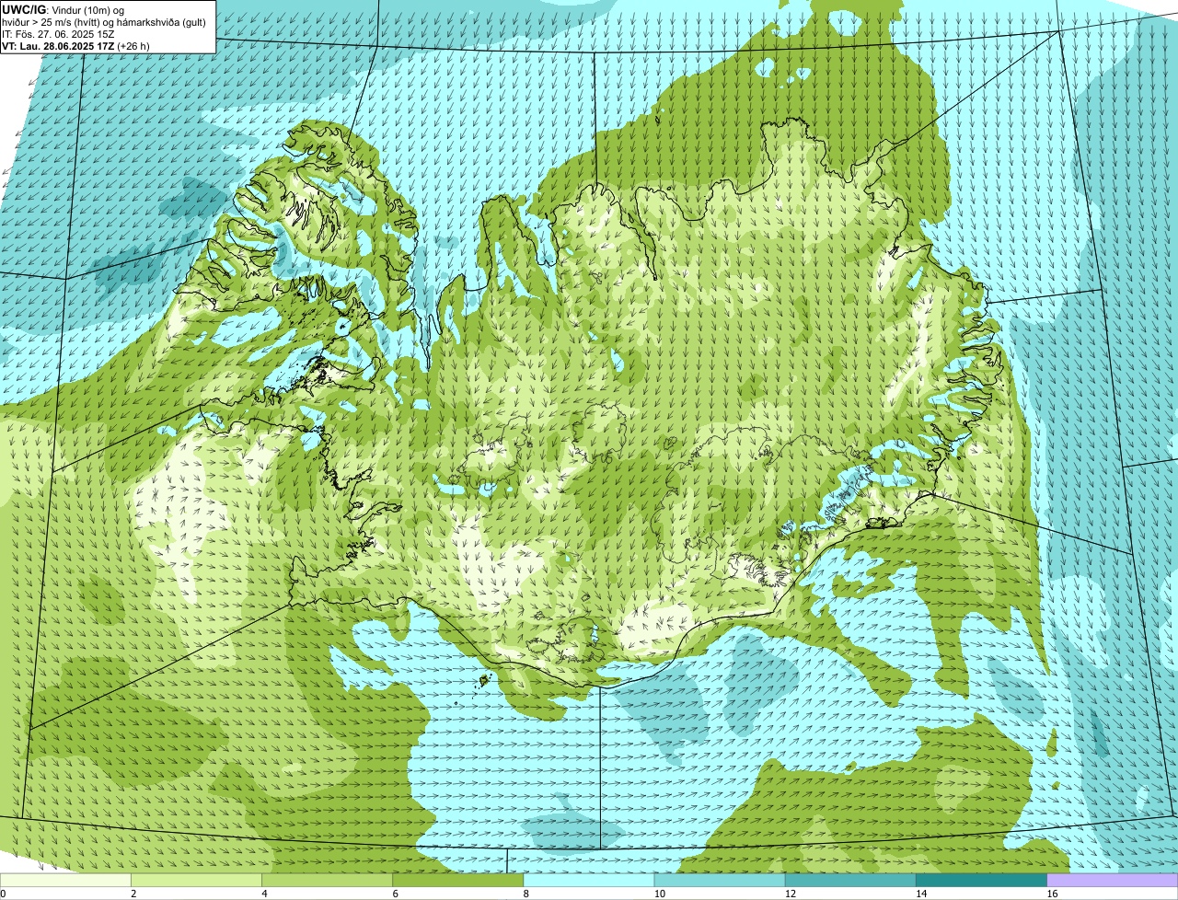1178x900 pixels.
Task: Click the "UWC/IG: Vindur (10m) og" title line
Action: click(x=63, y=9)
